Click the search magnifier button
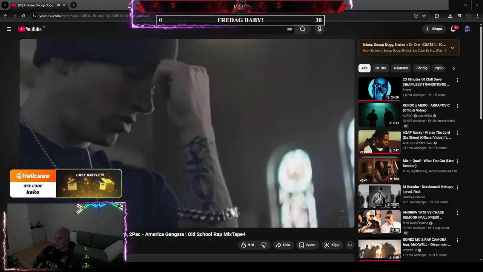The height and width of the screenshot is (272, 483). click(x=303, y=29)
